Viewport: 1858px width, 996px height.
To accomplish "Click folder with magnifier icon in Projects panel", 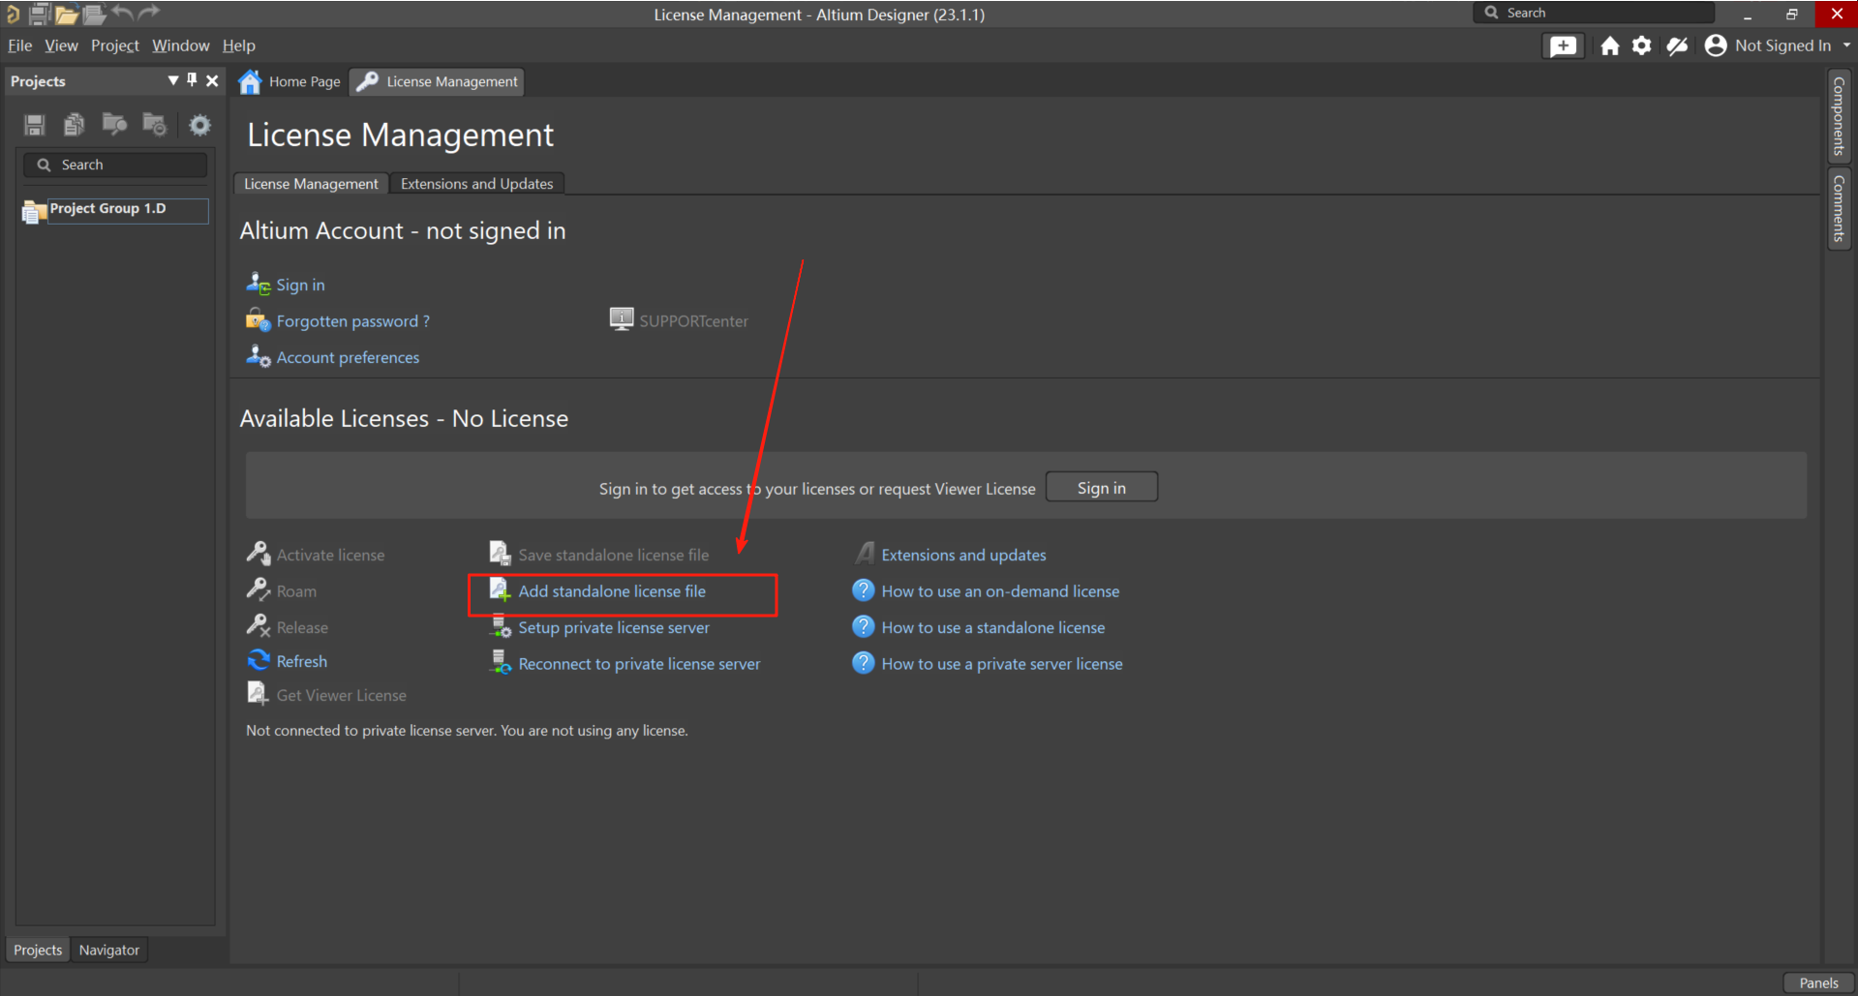I will (114, 124).
